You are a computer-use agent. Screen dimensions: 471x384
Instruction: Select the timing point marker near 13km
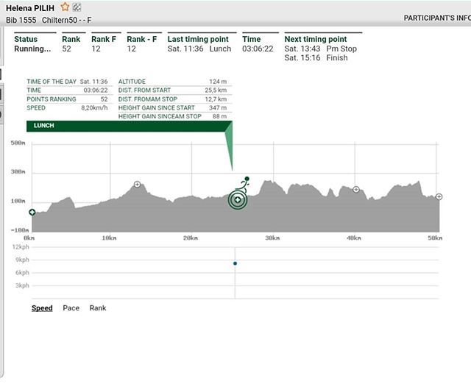pos(138,185)
